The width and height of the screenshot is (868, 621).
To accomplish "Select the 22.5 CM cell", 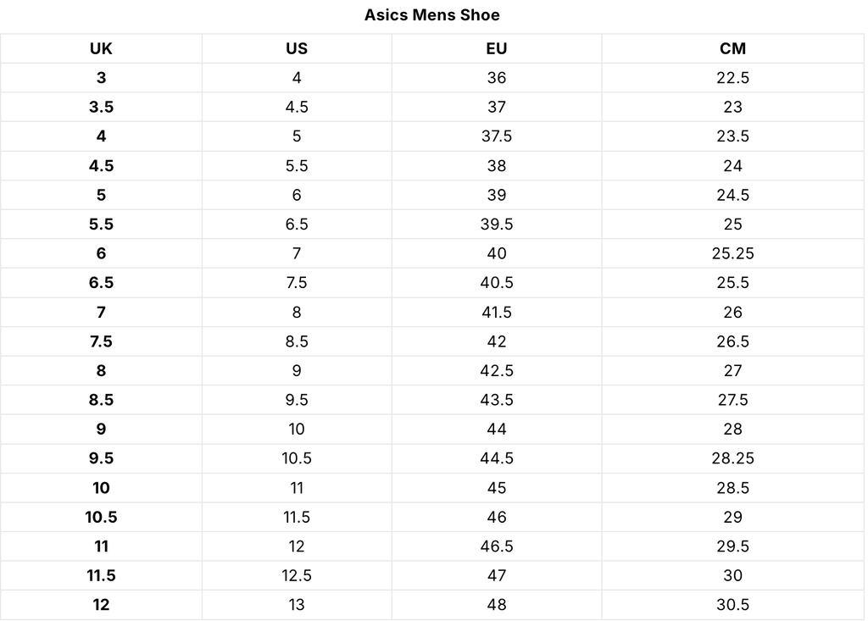I will click(x=732, y=78).
